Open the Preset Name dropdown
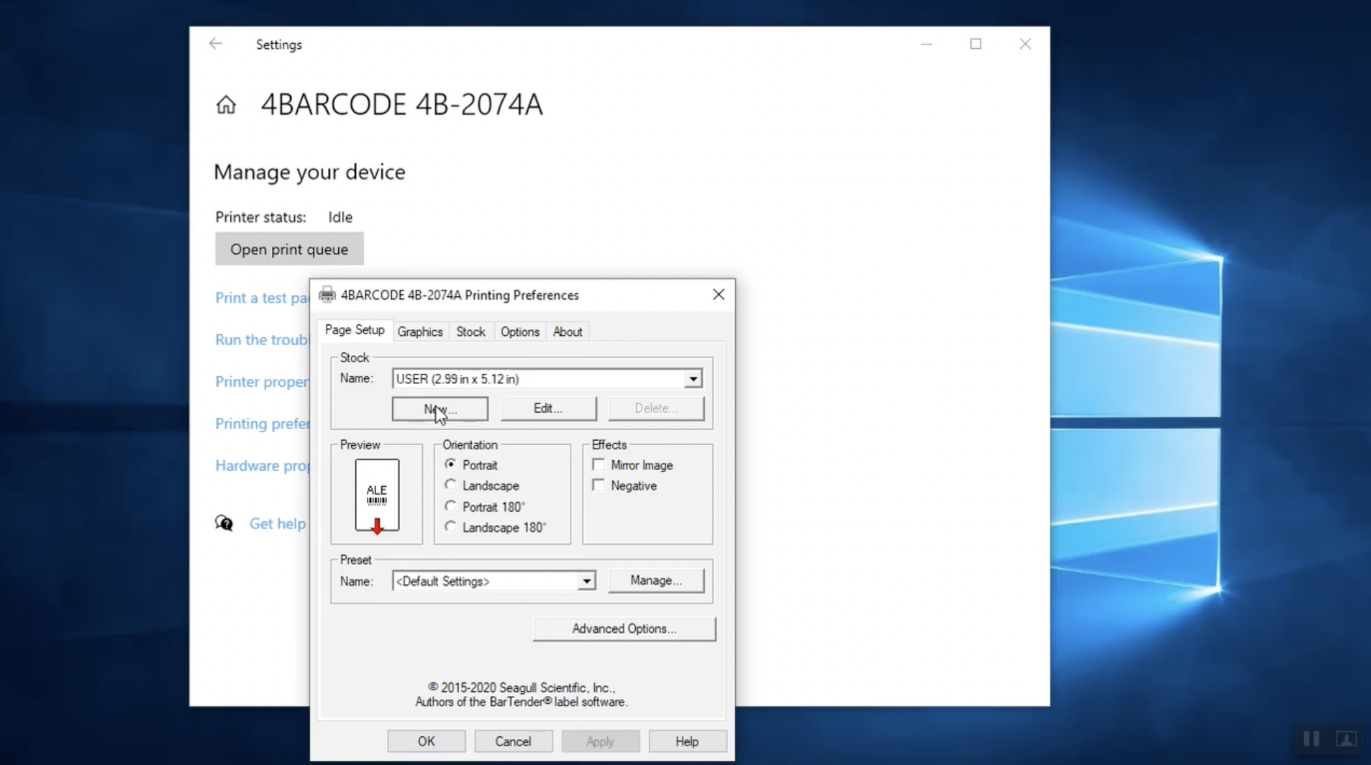The image size is (1371, 765). [x=586, y=581]
